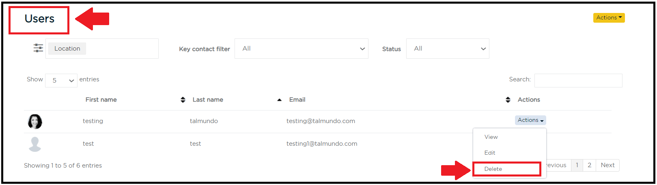Click the default avatar of user test
Viewport: 657px width, 185px height.
click(35, 144)
